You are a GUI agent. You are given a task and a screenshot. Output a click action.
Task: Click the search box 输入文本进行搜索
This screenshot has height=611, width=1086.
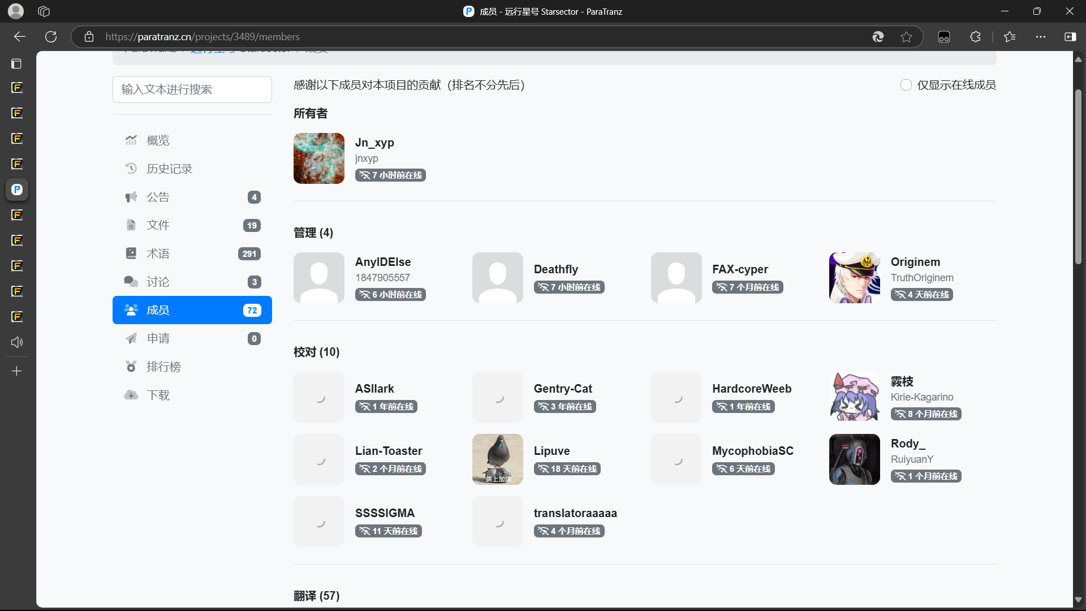coord(192,89)
